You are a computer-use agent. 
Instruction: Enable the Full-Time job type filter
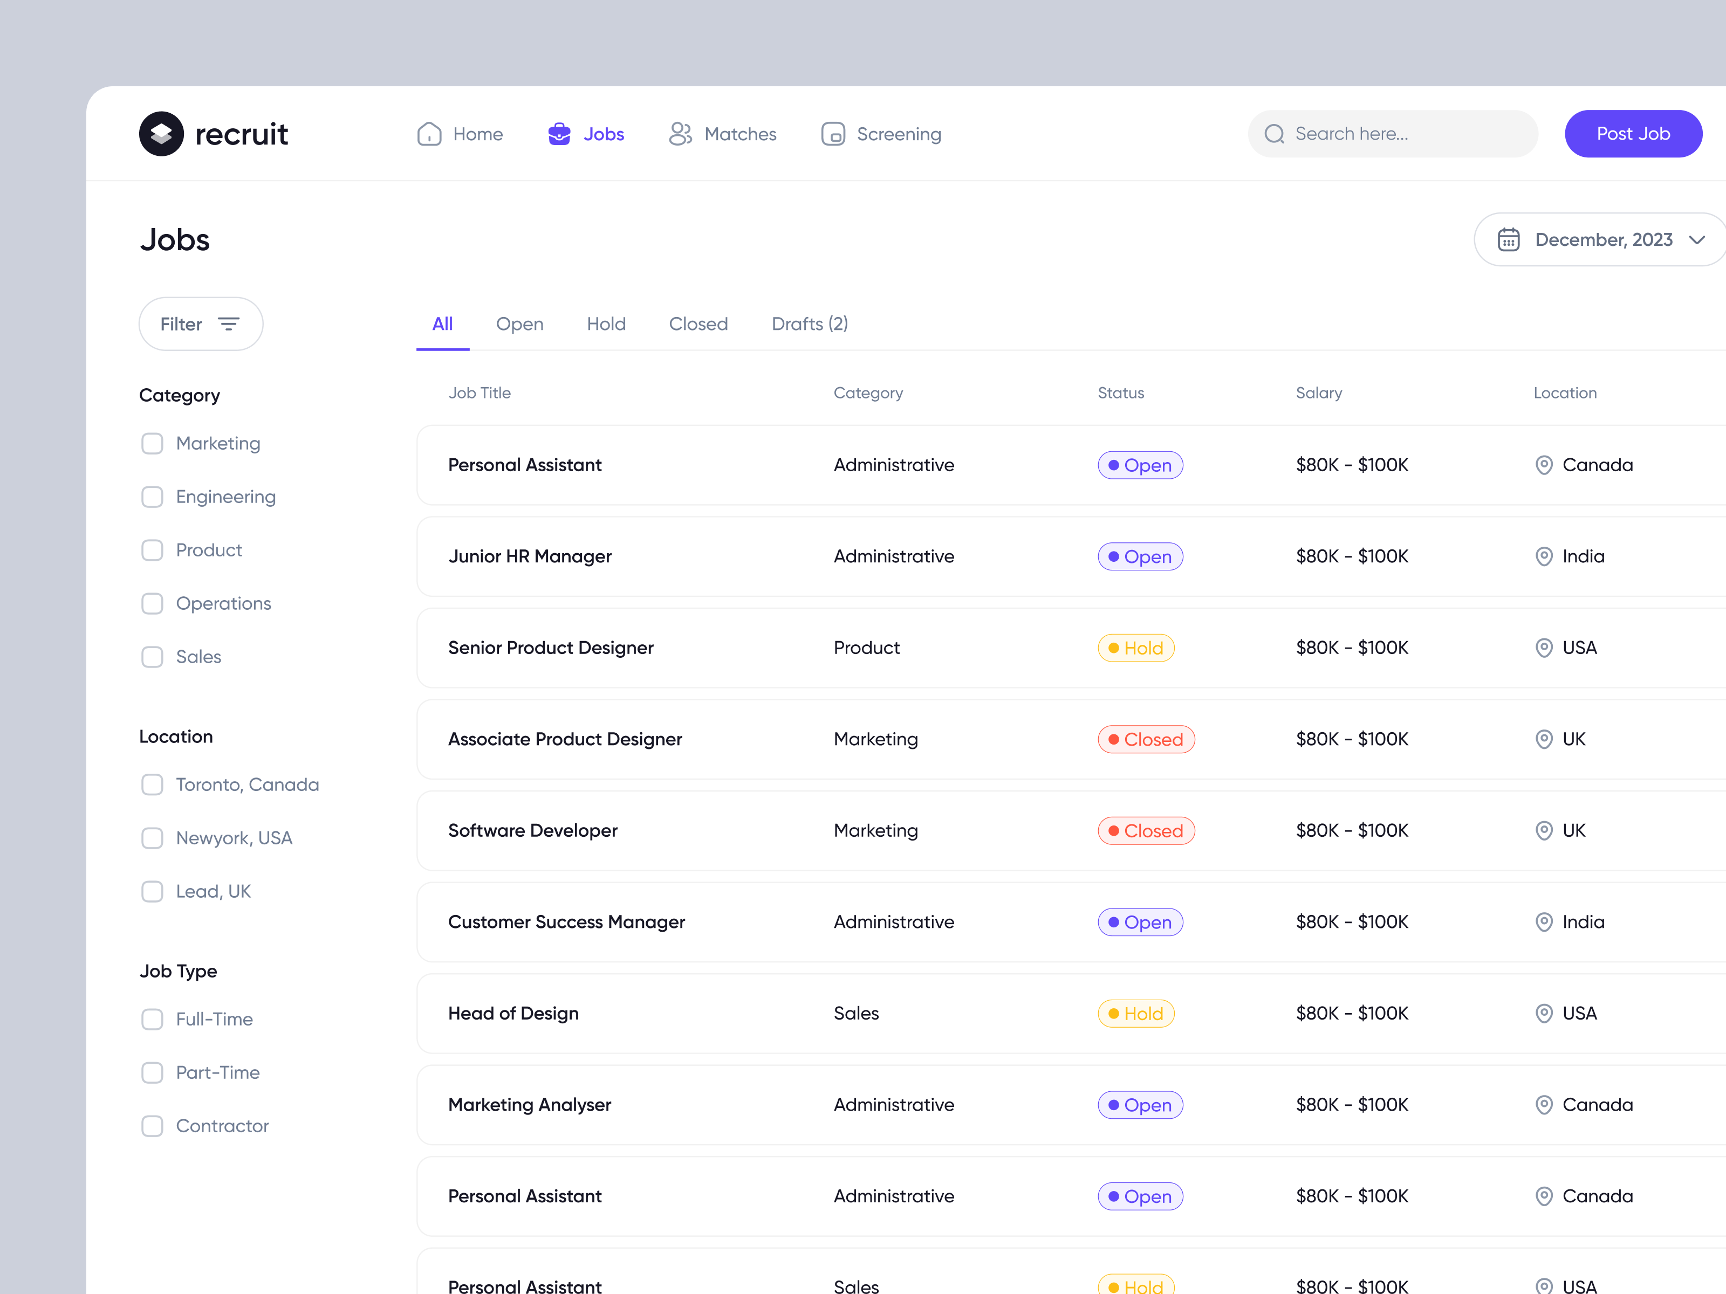click(152, 1018)
